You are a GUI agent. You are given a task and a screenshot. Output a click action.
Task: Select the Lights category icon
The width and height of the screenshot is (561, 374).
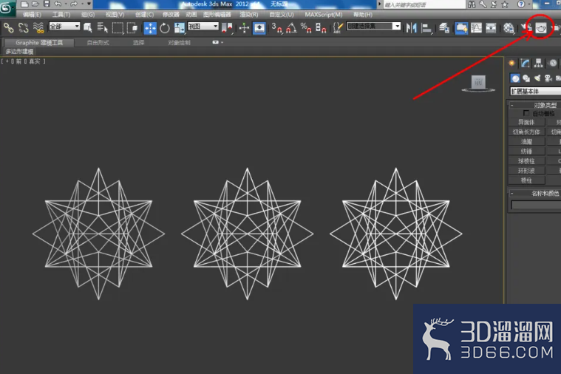tap(537, 78)
